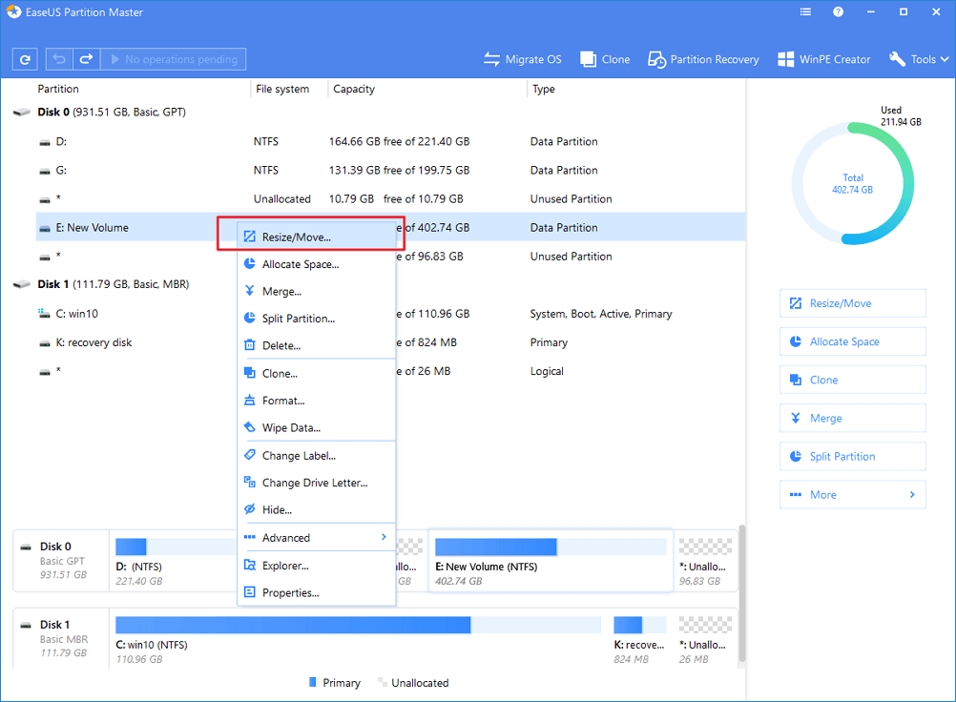Viewport: 956px width, 702px height.
Task: Select Hide in context menu
Action: (x=317, y=510)
